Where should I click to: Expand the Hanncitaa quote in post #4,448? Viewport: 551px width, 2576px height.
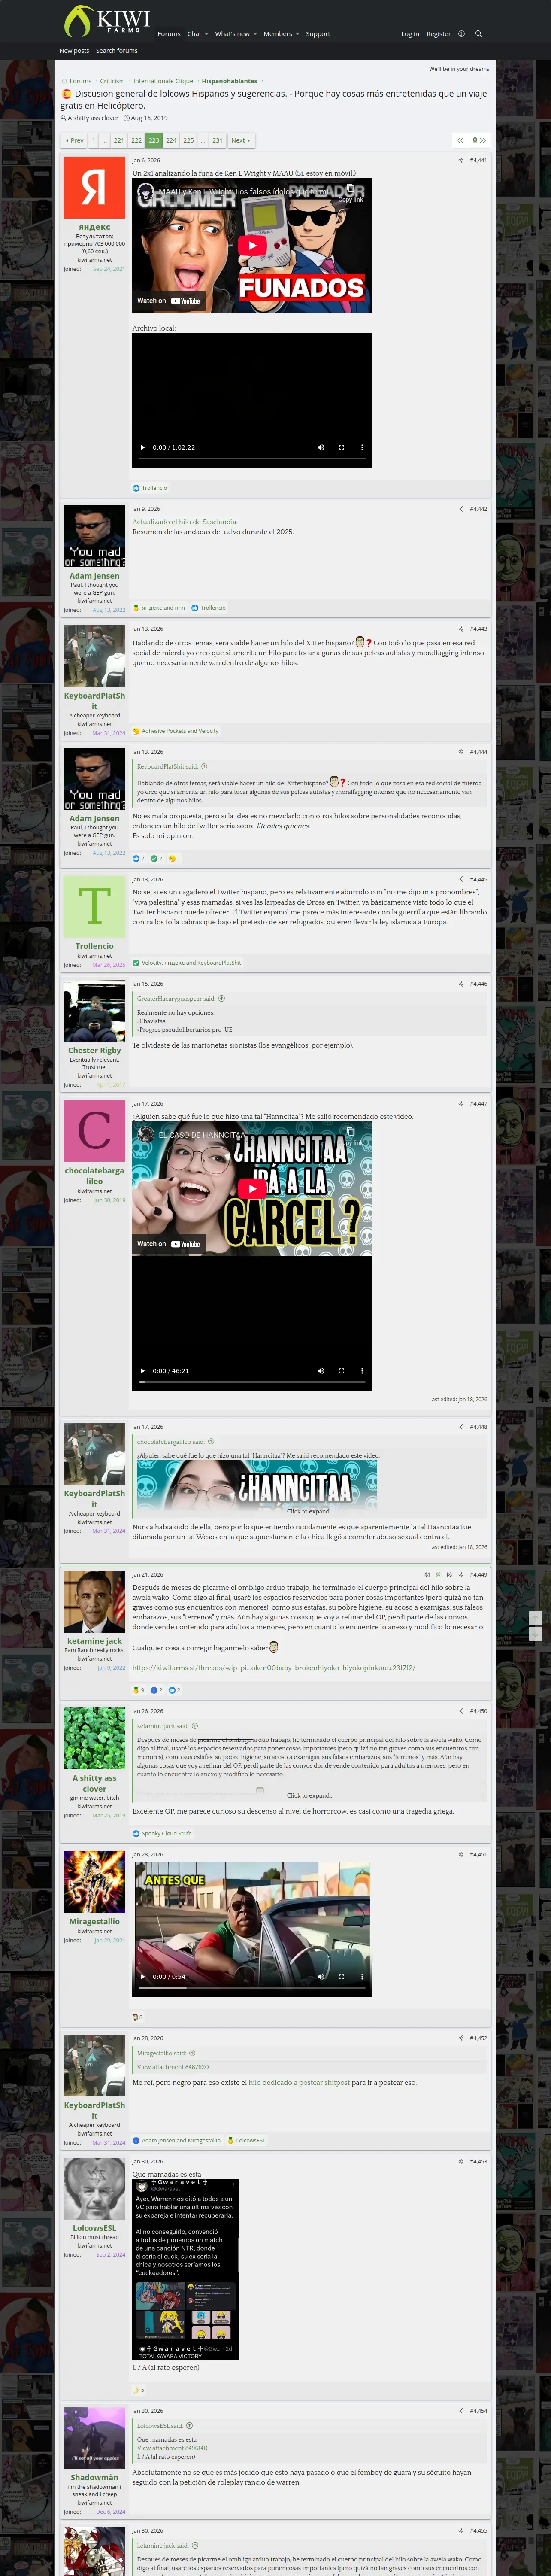309,1511
